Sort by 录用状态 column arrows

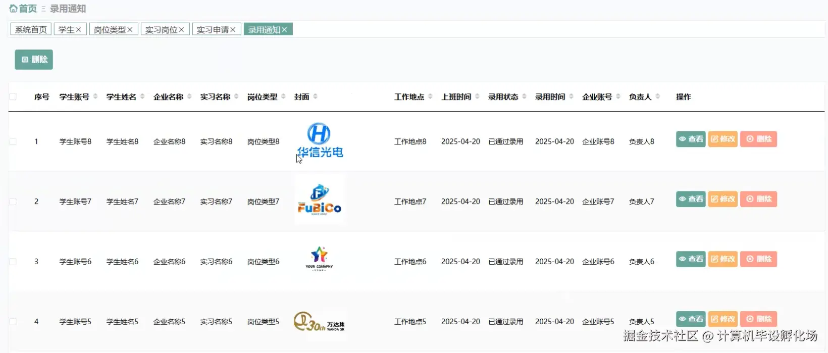click(524, 96)
